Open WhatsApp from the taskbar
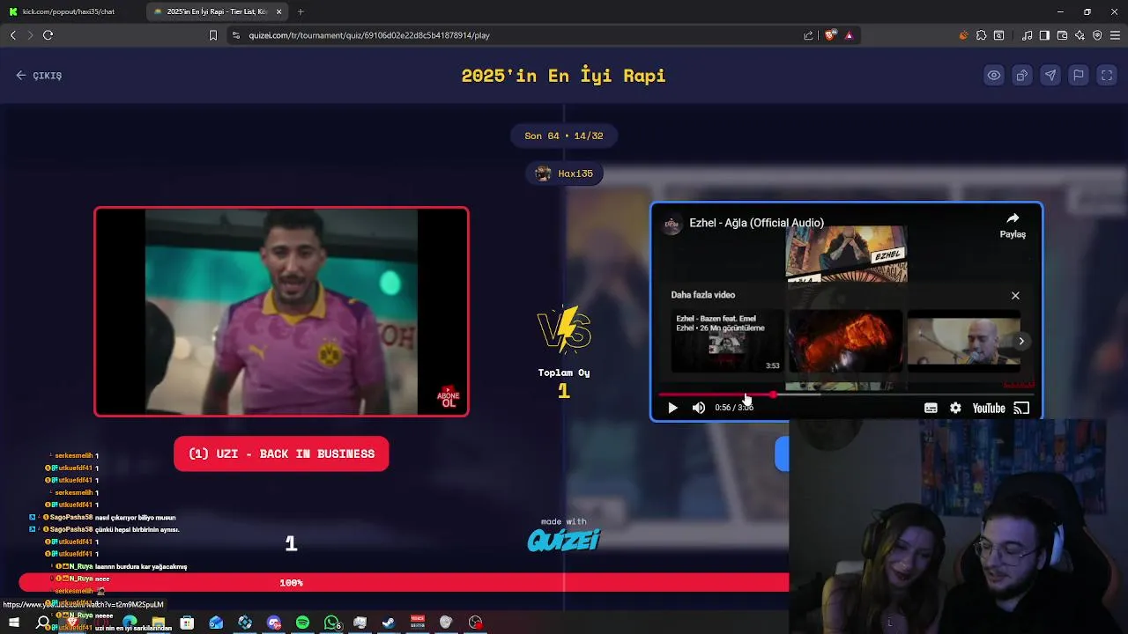 tap(331, 623)
